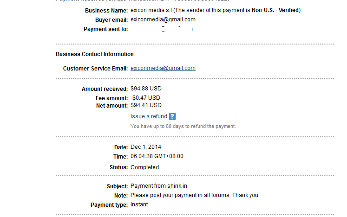
Task: Click the note about posting payment in forums
Action: [195, 195]
